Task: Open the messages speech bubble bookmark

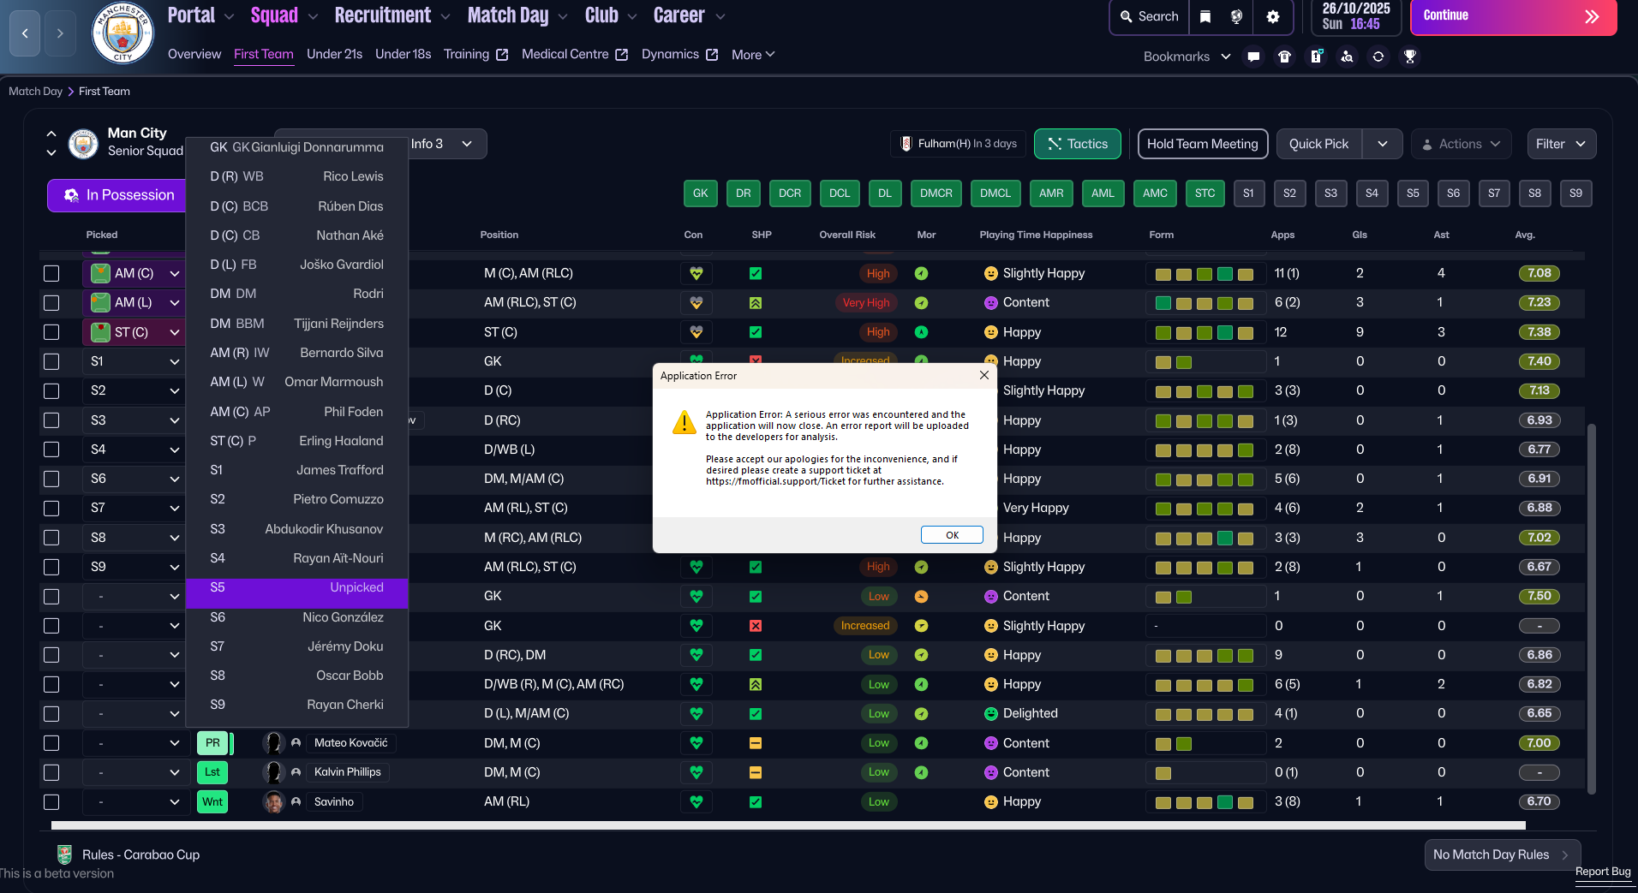Action: click(x=1253, y=57)
